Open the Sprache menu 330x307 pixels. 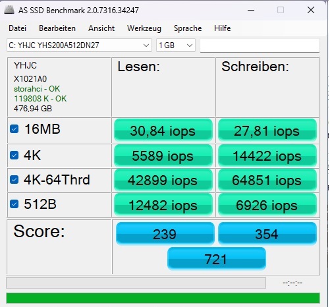coord(188,28)
